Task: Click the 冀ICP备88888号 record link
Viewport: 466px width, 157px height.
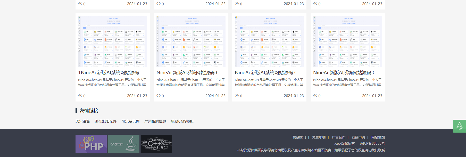Action: tap(372, 143)
